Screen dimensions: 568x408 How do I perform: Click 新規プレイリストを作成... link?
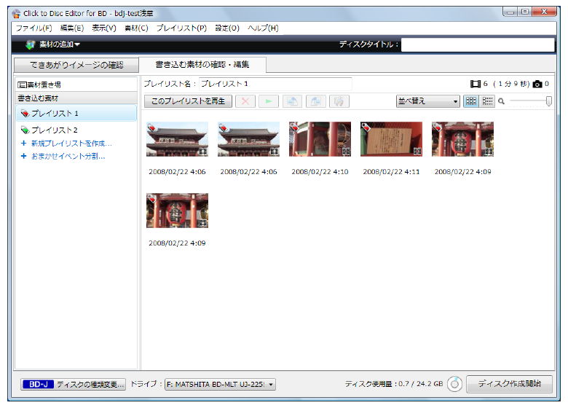[71, 144]
